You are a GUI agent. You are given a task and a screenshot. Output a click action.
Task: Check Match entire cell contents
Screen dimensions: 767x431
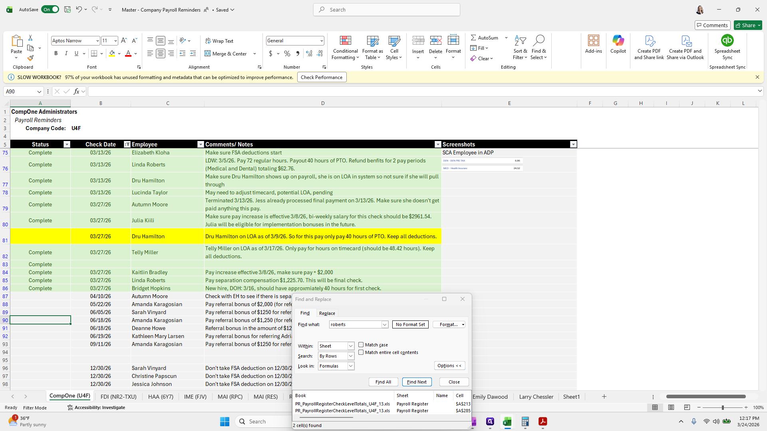coord(361,352)
